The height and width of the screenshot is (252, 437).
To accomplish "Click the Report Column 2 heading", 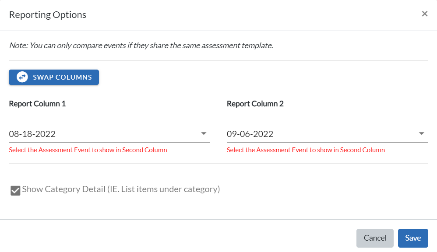I will tap(255, 104).
